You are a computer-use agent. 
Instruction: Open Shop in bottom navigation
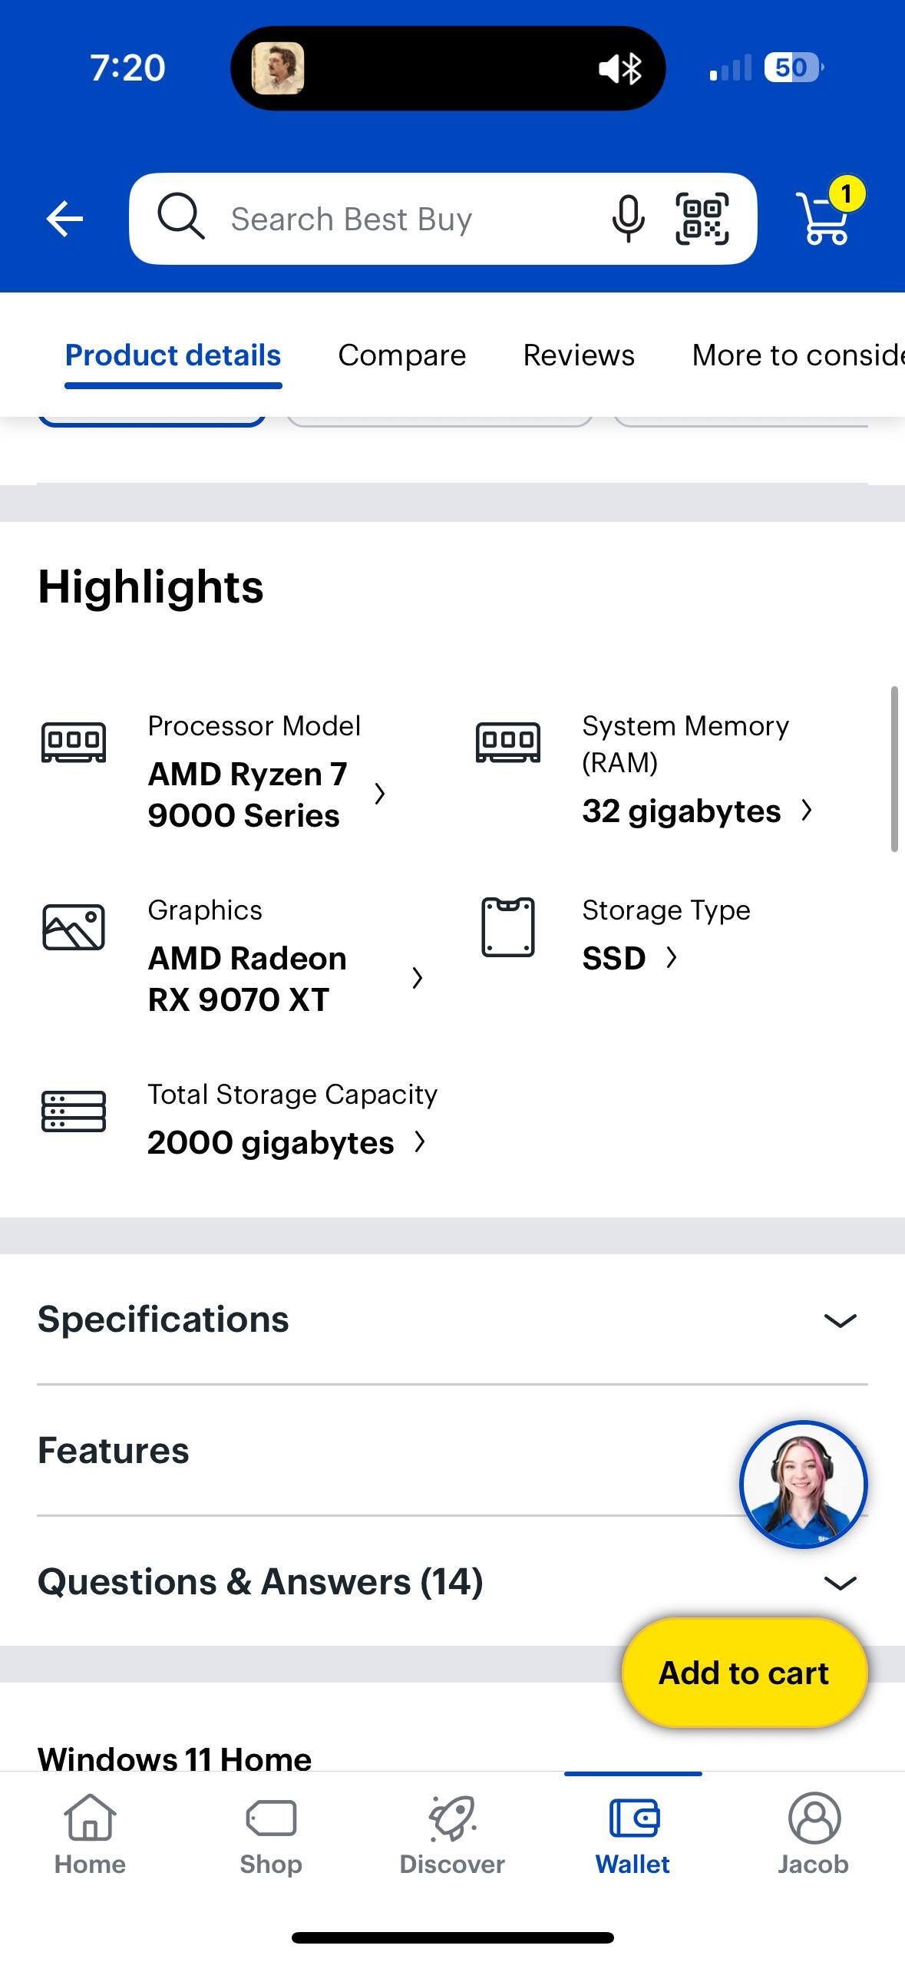[270, 1835]
